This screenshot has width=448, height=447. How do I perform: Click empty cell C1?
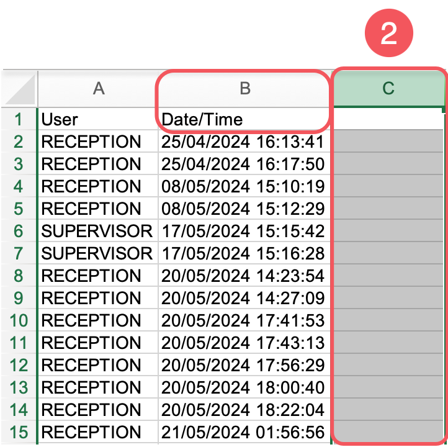[x=388, y=119]
